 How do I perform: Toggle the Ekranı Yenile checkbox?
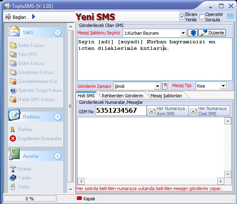click(x=182, y=16)
